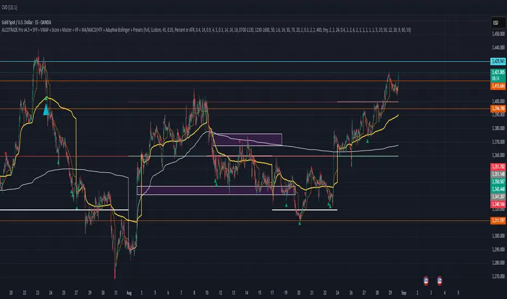This screenshot has width=507, height=299.
Task: Click the 13 date label on time axis
Action: pyautogui.click(x=233, y=293)
